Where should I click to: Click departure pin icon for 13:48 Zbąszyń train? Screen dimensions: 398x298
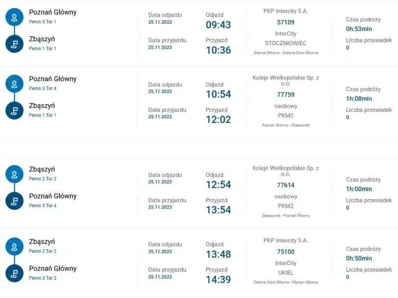[x=14, y=246]
